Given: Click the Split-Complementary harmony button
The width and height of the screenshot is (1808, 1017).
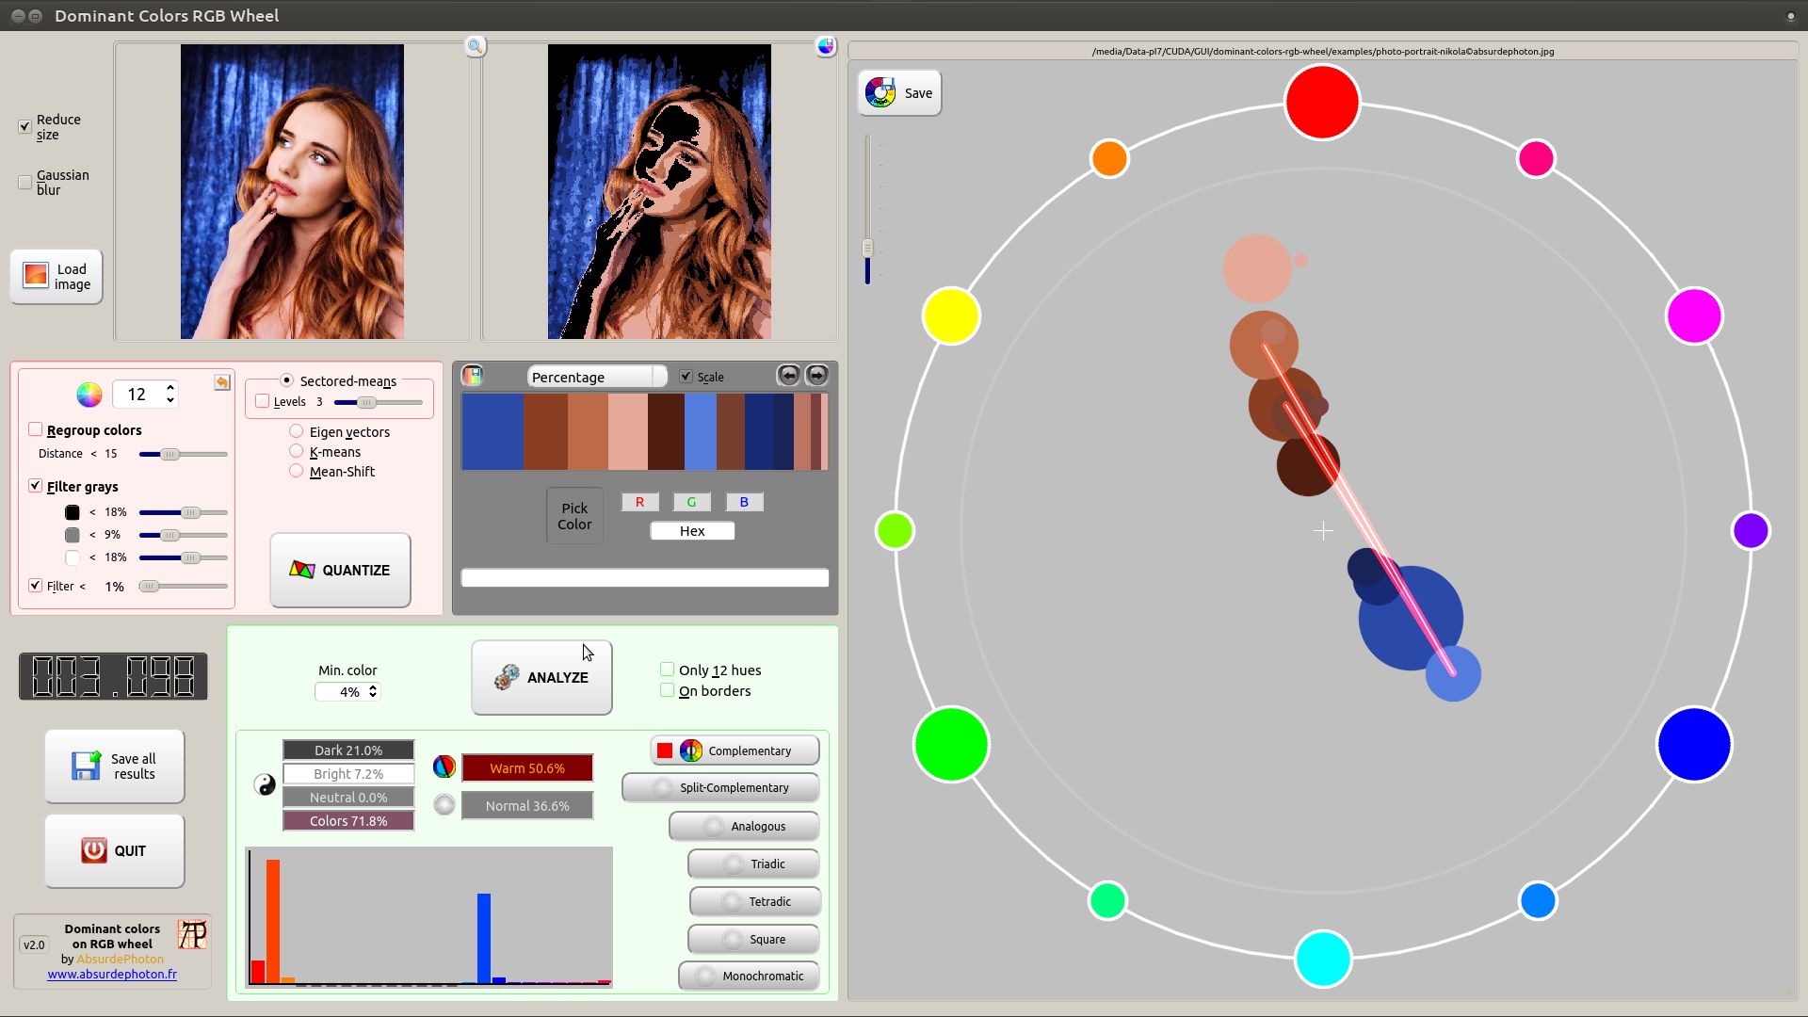Looking at the screenshot, I should pyautogui.click(x=734, y=787).
